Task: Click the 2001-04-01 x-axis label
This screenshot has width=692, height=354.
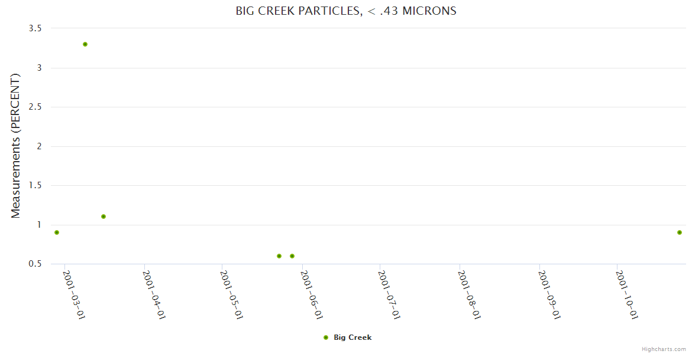Action: (153, 294)
